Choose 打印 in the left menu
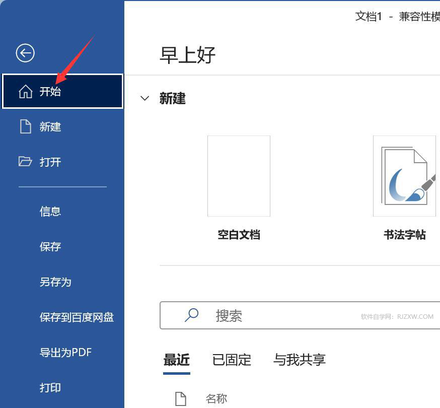The width and height of the screenshot is (440, 408). click(x=50, y=388)
